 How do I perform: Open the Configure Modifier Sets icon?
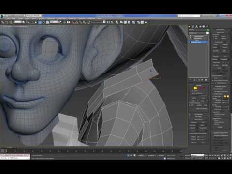point(206,80)
